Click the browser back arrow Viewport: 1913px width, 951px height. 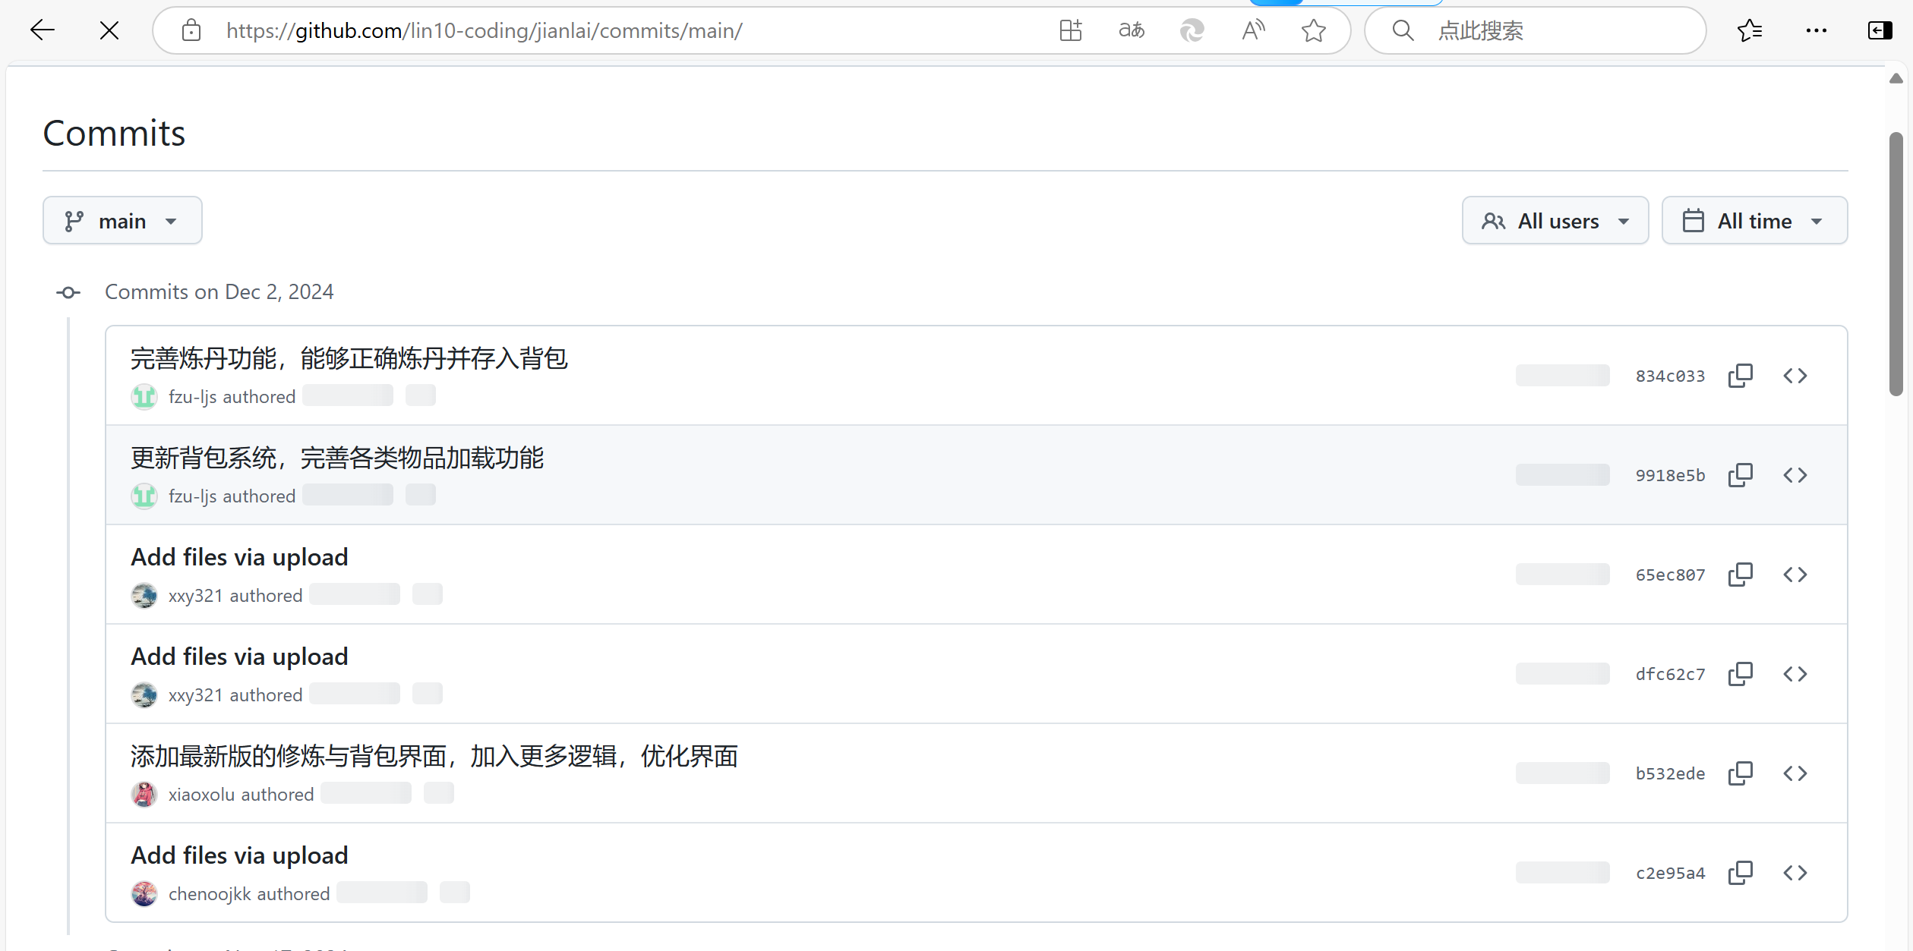[43, 30]
